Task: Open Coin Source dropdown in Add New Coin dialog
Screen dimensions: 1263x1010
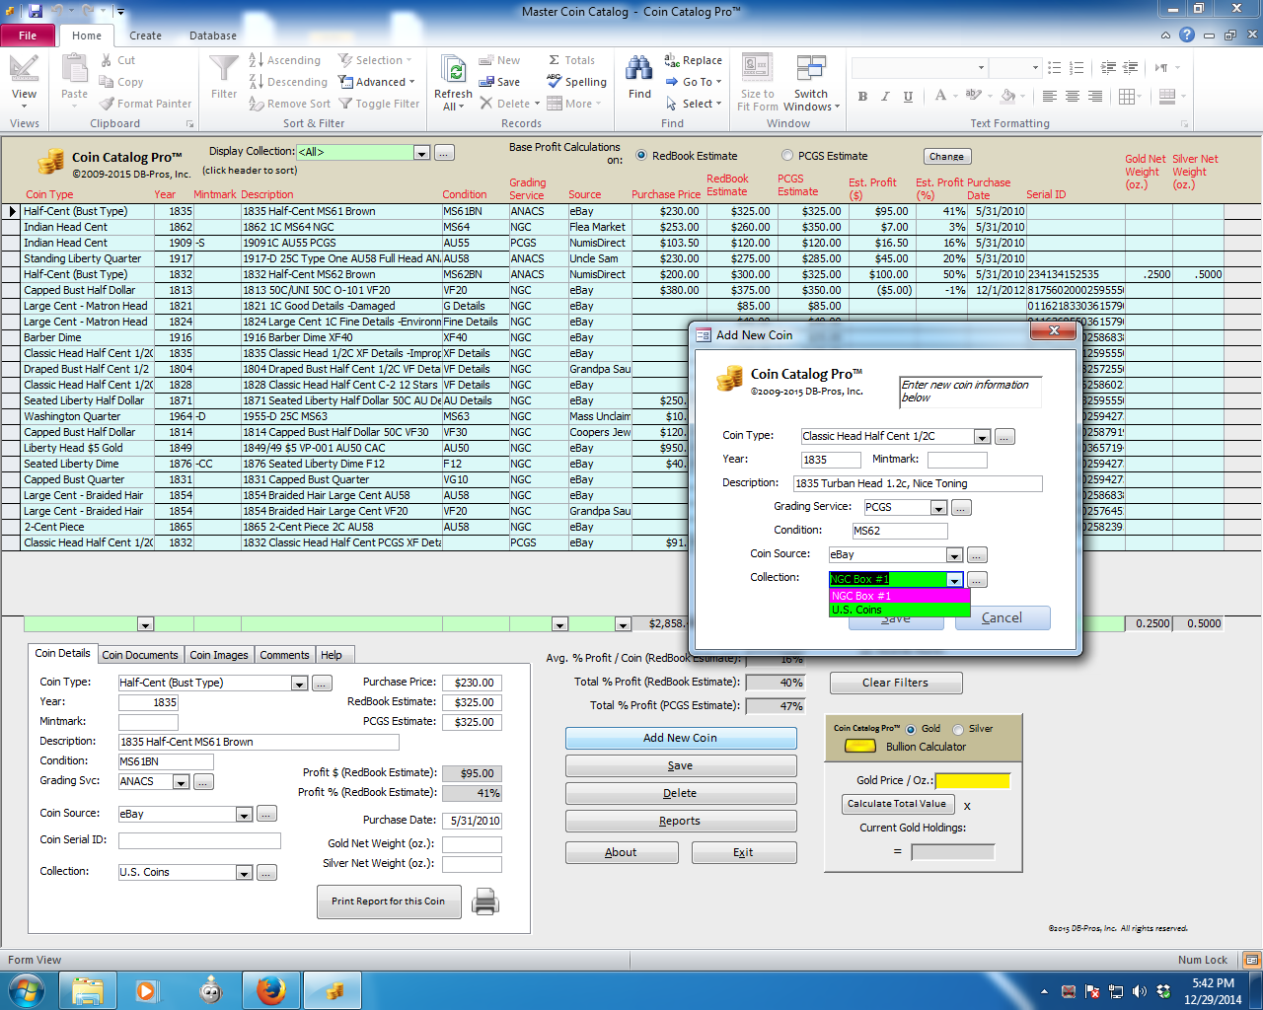Action: 954,555
